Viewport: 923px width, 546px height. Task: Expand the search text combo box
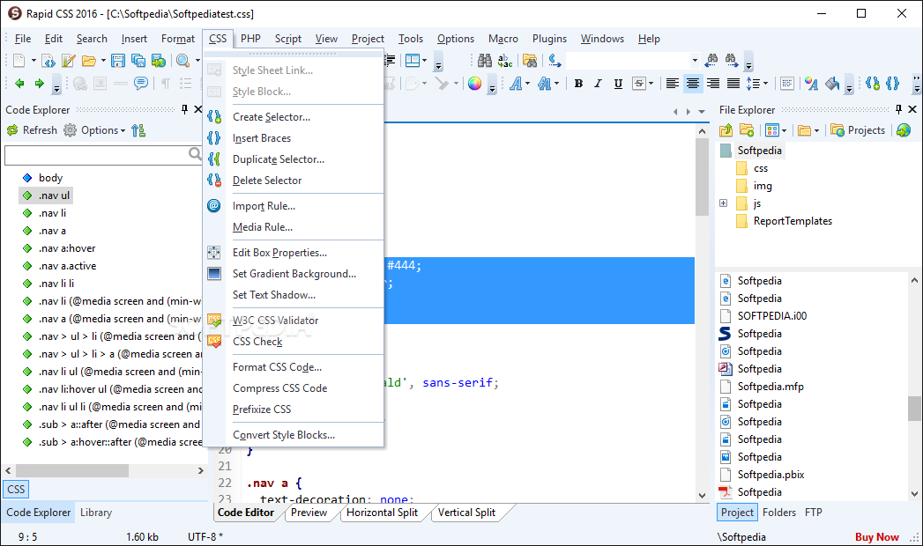[695, 61]
